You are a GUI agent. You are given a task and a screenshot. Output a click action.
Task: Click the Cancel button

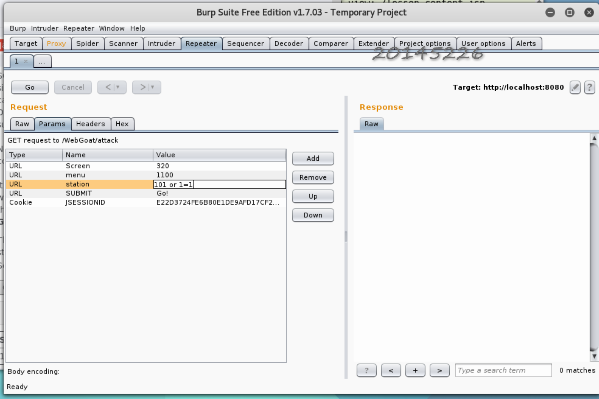[x=73, y=87]
